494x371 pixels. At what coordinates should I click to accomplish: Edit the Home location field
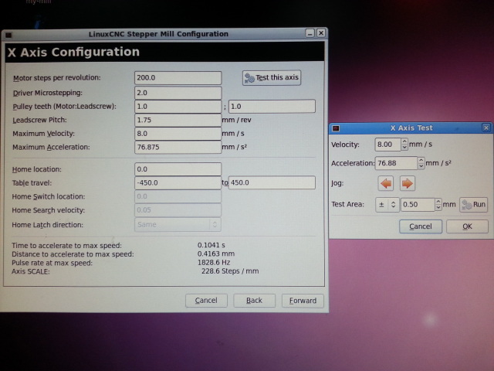(178, 169)
